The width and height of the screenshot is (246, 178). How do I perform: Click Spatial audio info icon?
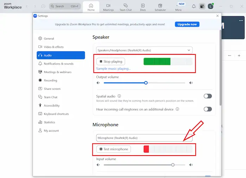(x=119, y=96)
